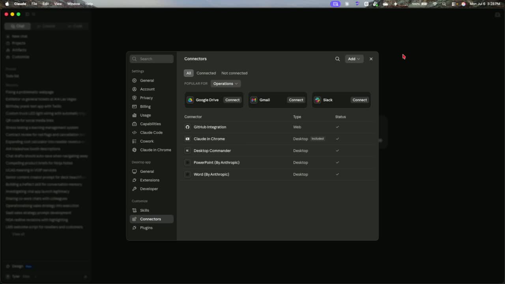Click the Word (By Anthropic) status checkmark
The image size is (505, 284).
337,174
